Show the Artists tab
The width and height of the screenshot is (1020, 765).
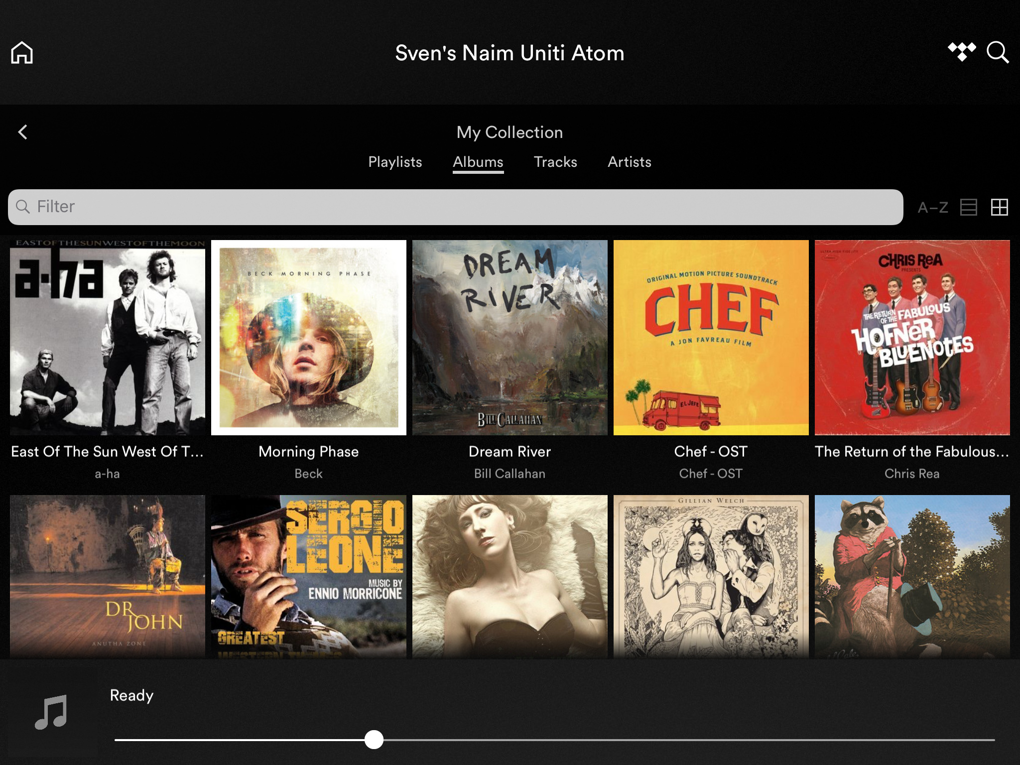[x=629, y=162]
